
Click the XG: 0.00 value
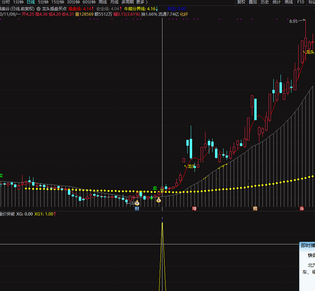pyautogui.click(x=25, y=214)
